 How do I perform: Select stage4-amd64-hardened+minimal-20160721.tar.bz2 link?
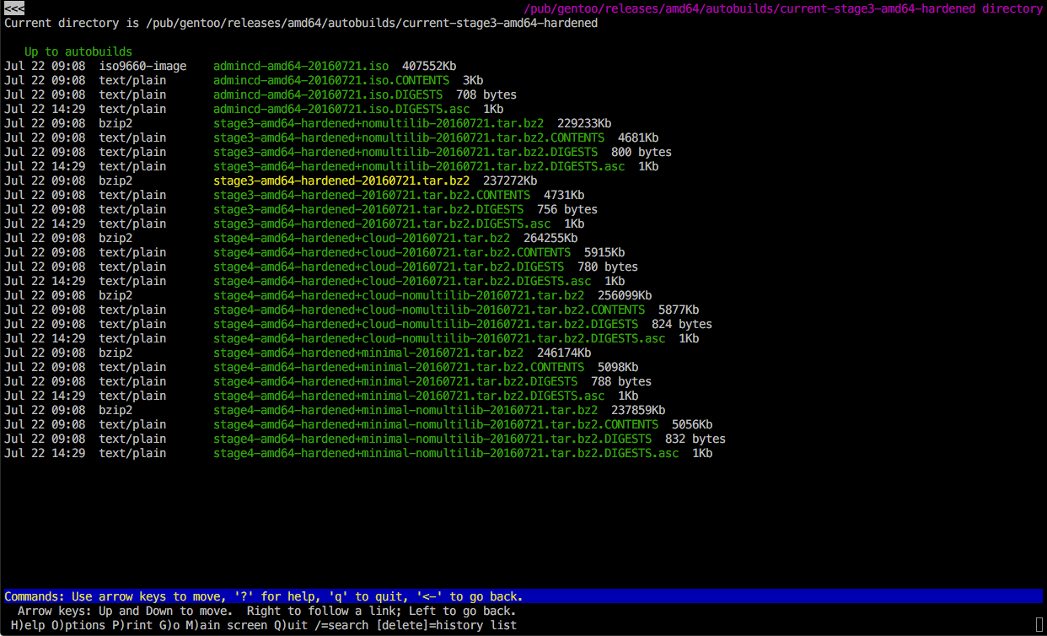368,353
